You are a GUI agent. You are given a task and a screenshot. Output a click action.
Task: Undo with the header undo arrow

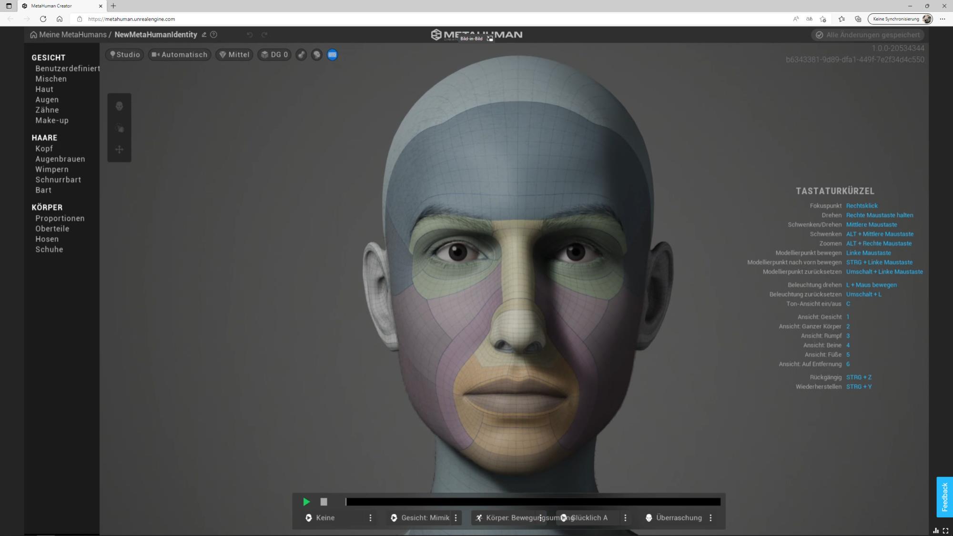250,35
